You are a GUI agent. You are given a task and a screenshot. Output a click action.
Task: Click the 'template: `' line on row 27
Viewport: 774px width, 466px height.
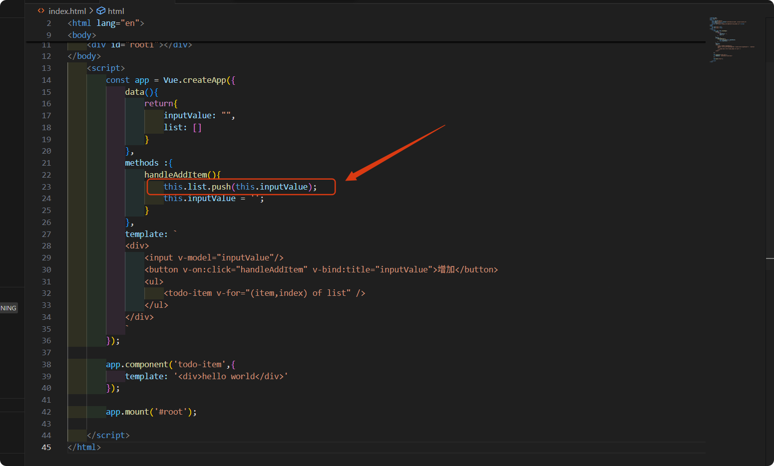click(151, 234)
